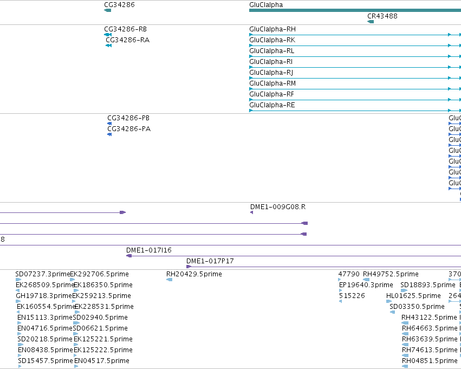Choose EST EK125222.5prime

(103, 350)
